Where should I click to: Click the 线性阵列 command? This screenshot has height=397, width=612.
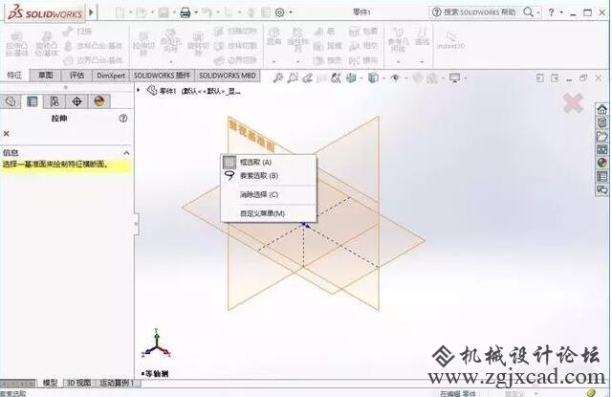click(x=297, y=40)
